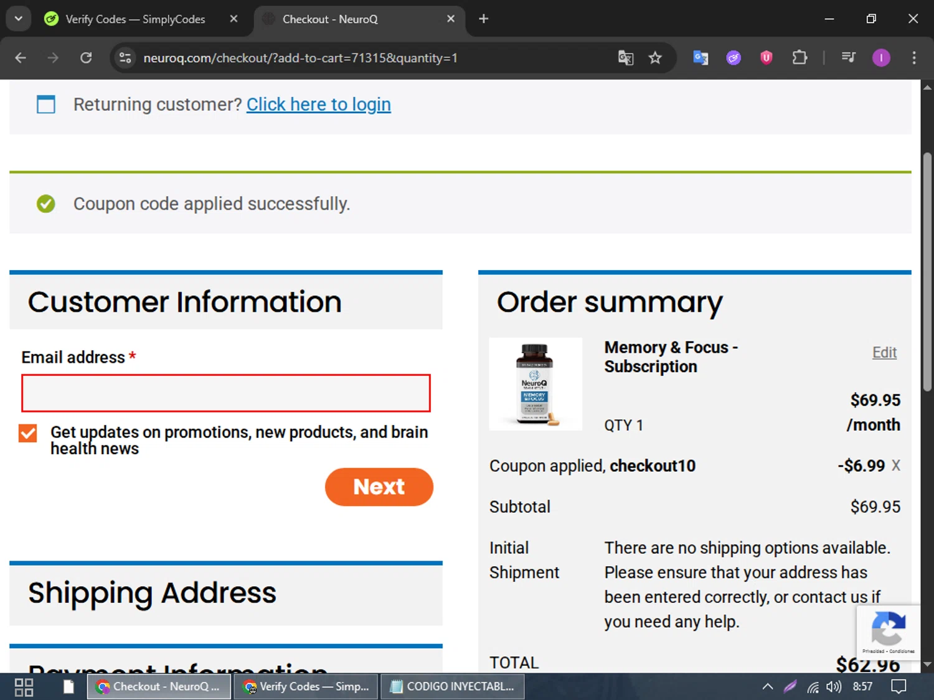Viewport: 934px width, 700px height.
Task: Click the reCAPTCHA badge
Action: [x=889, y=632]
